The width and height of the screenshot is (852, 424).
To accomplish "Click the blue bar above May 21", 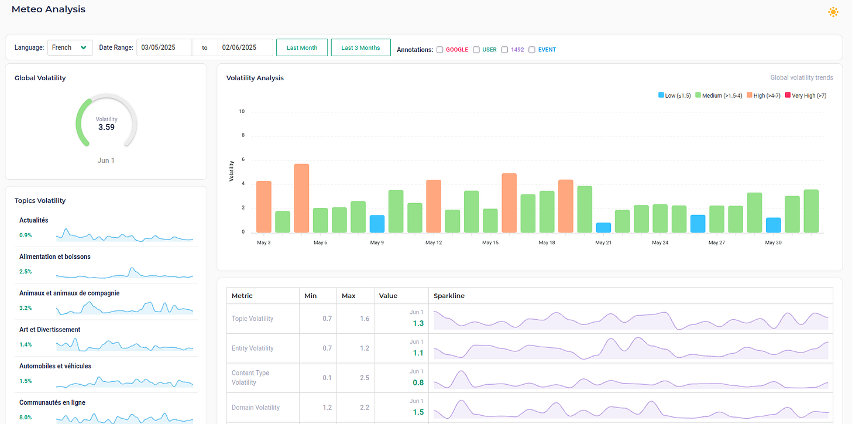I will point(603,228).
